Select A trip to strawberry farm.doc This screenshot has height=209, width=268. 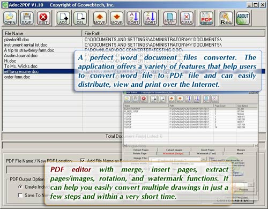pos(29,50)
